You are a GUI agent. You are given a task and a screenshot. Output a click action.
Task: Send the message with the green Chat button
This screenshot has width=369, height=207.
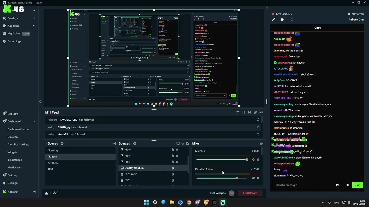click(357, 185)
